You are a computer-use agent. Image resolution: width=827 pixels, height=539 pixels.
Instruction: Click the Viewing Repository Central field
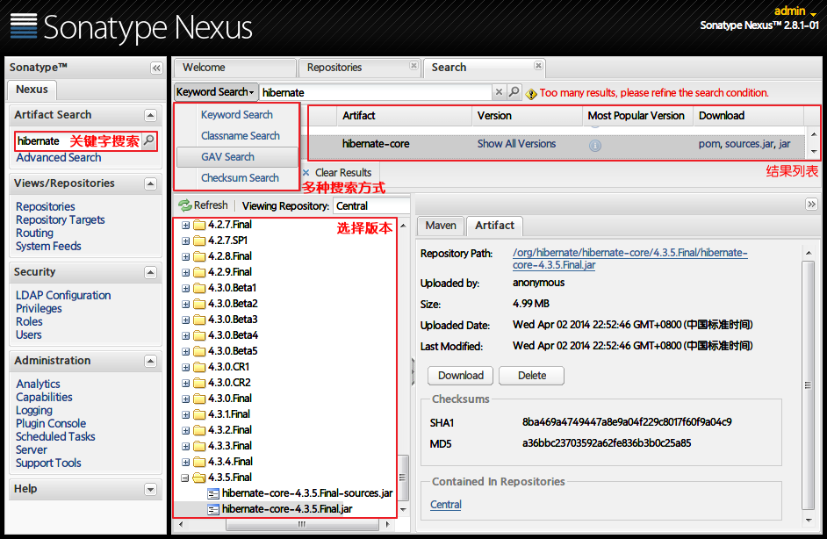[x=370, y=206]
